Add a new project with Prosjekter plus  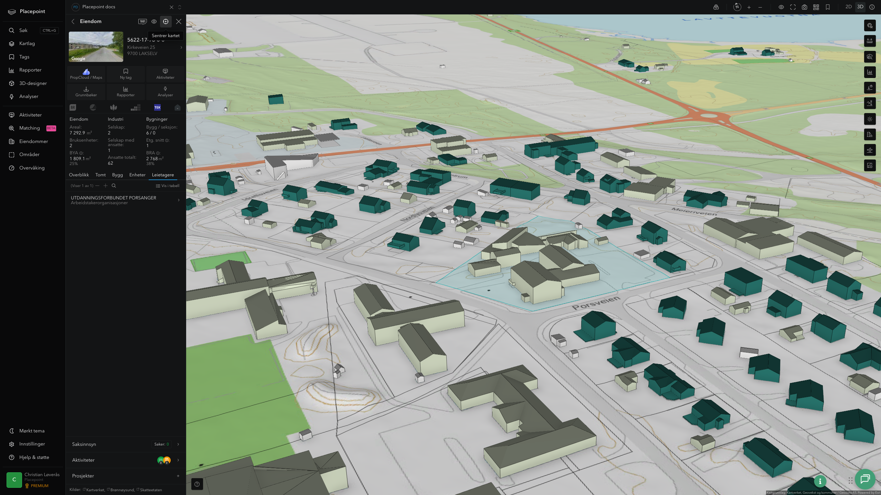178,476
